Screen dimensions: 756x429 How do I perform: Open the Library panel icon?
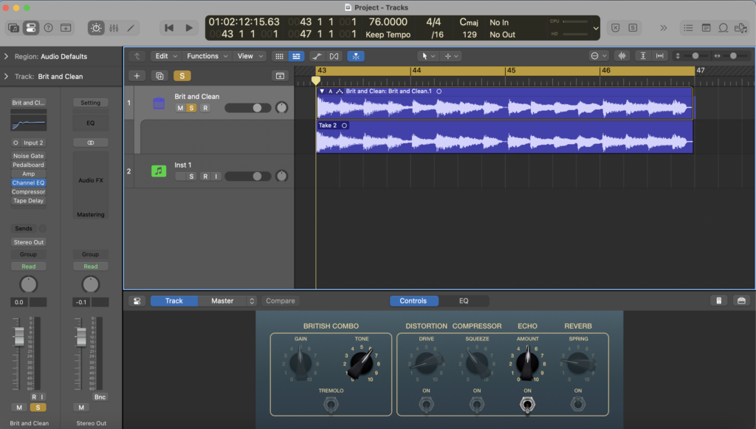click(x=13, y=28)
